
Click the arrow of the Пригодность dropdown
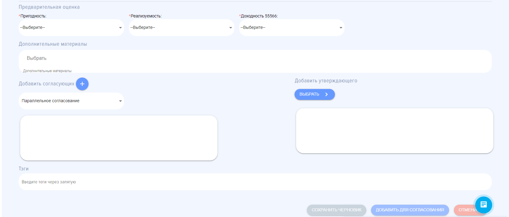(120, 28)
